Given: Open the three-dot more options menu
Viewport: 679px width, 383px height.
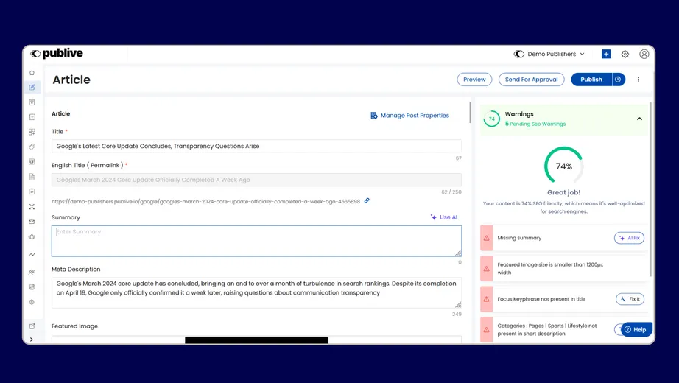Looking at the screenshot, I should click(x=638, y=80).
